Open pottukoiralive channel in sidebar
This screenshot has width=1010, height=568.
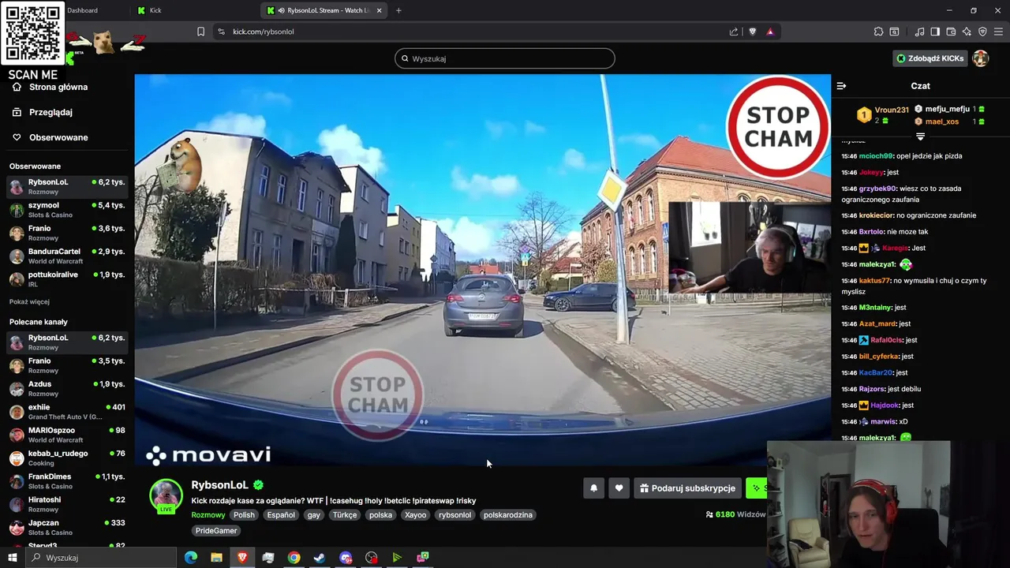67,278
